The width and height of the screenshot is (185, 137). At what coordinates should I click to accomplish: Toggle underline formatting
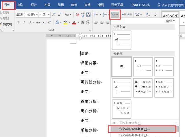pos(29,22)
